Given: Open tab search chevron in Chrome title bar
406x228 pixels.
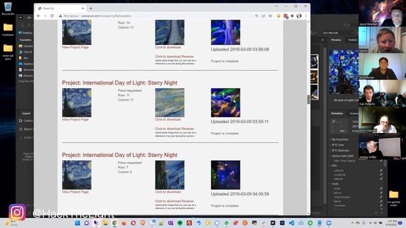Looking at the screenshot, I should [x=277, y=6].
